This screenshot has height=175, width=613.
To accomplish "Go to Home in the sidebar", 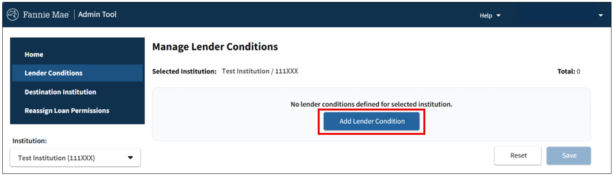I will click(x=34, y=54).
